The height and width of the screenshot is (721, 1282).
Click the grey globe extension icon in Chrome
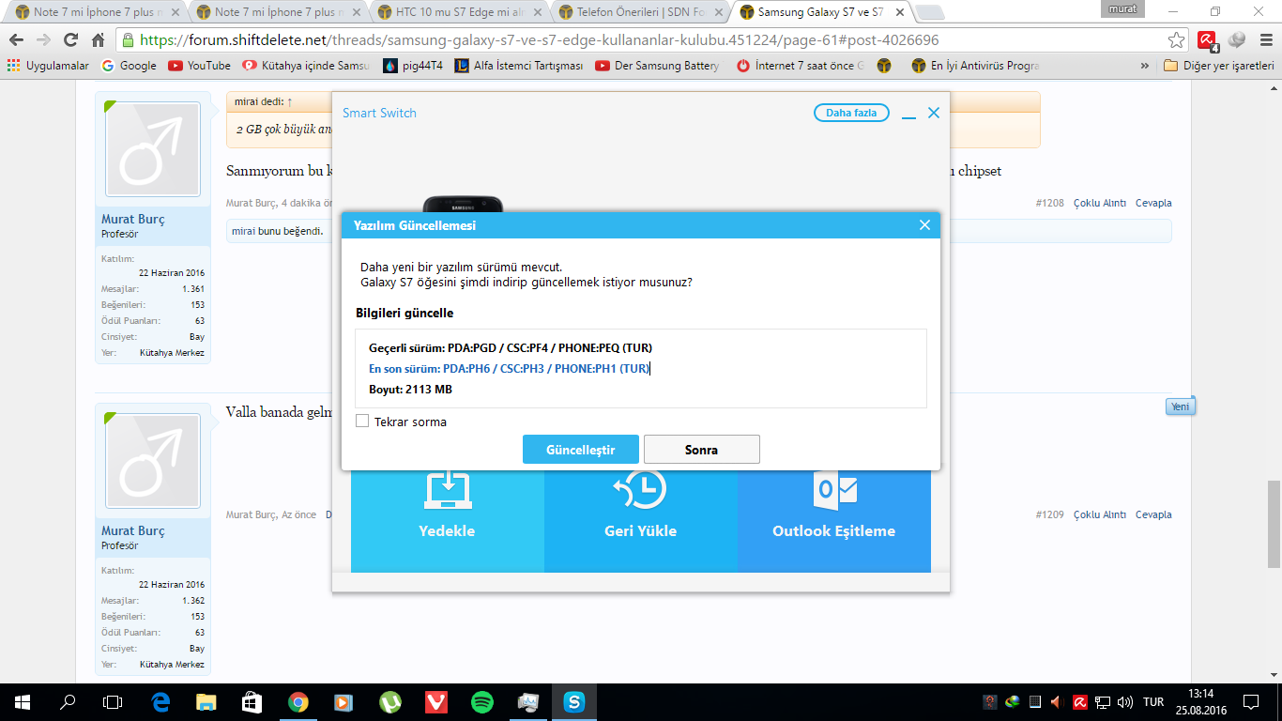1237,40
